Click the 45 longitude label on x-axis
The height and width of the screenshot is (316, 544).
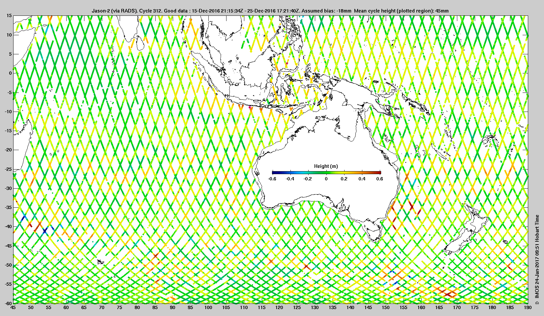13,308
